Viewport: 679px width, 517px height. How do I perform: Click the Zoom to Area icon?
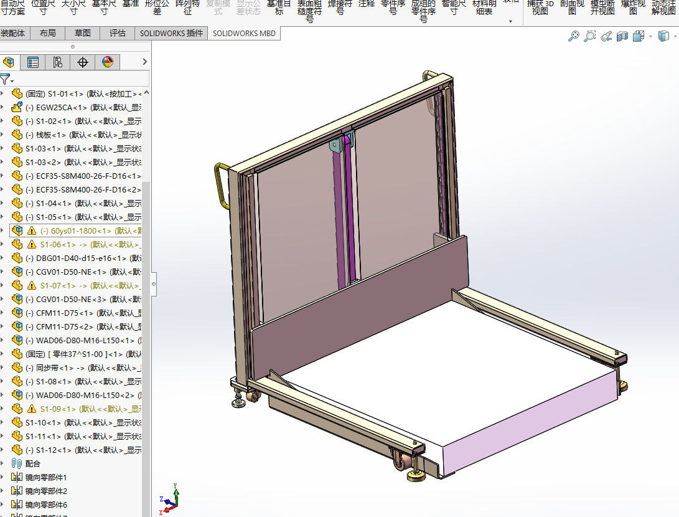pos(590,36)
